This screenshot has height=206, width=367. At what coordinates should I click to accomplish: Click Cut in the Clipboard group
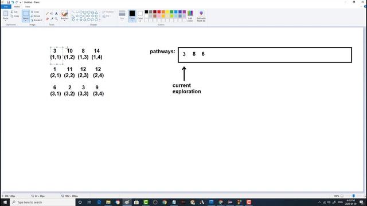pyautogui.click(x=14, y=11)
